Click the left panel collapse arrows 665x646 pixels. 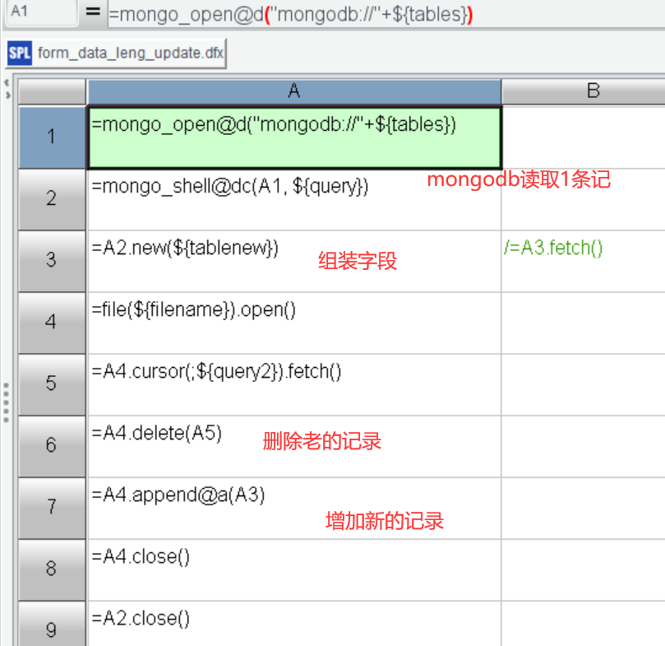pyautogui.click(x=7, y=89)
